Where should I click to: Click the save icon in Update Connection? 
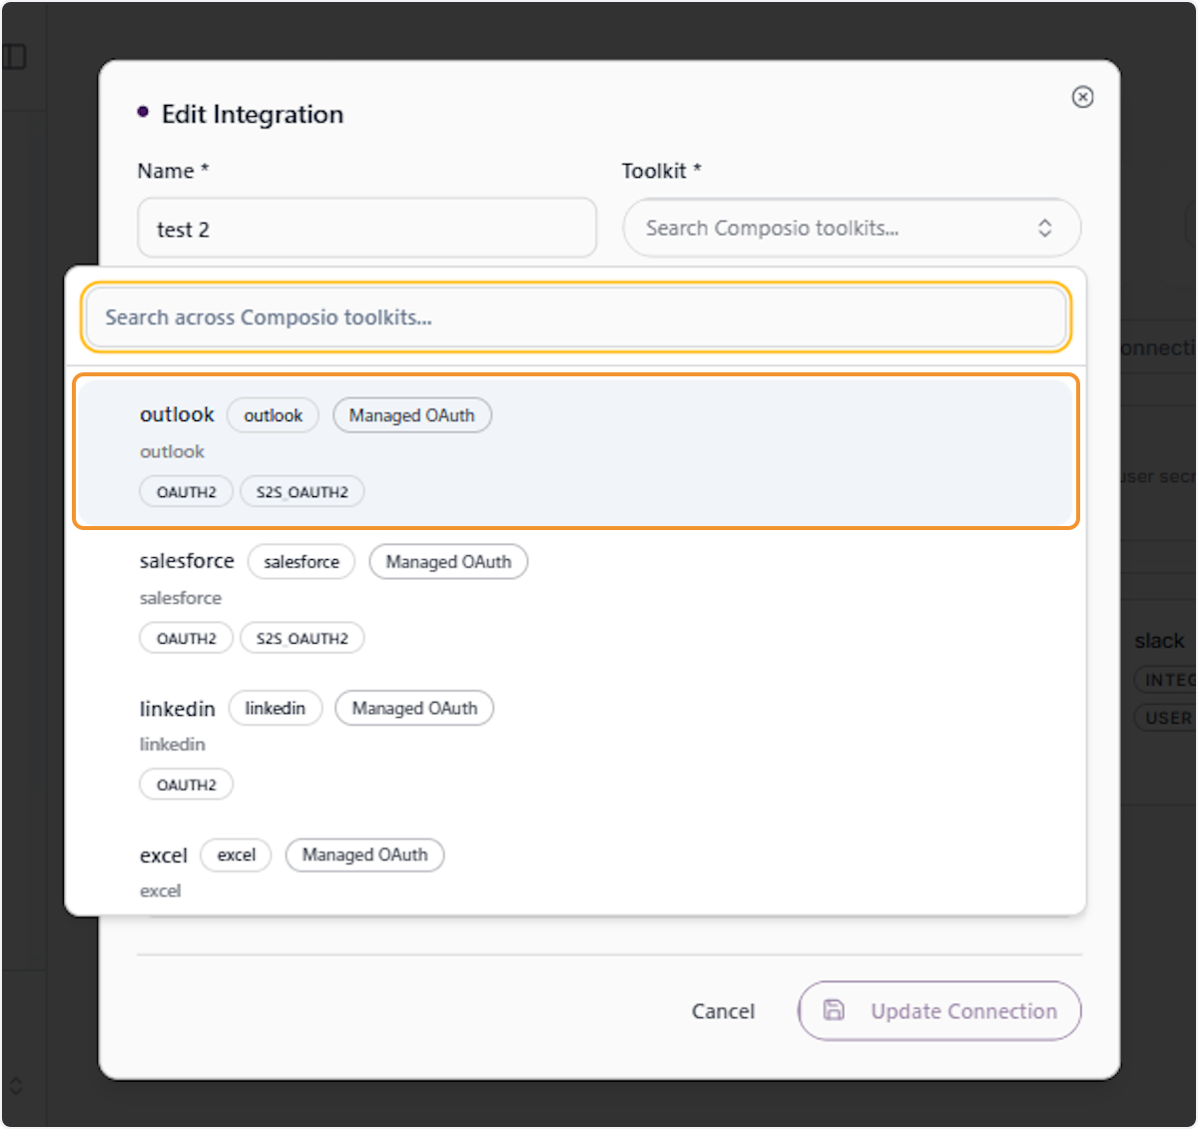834,1010
